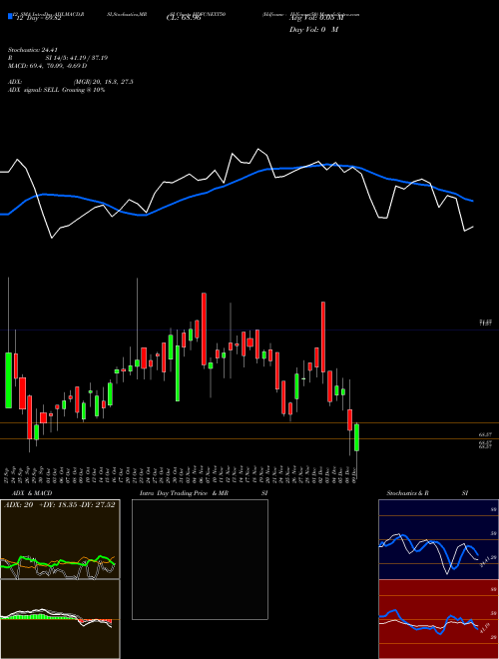The image size is (499, 659).
Task: Open the empty Intra Day Trading Price panel
Action: tap(200, 559)
